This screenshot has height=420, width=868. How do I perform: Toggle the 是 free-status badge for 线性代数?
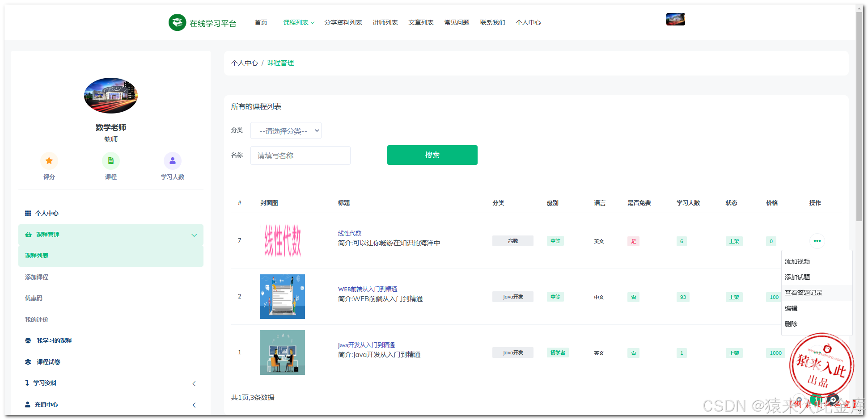633,241
